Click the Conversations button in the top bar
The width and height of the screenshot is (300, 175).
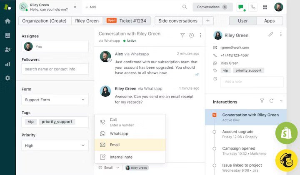point(212,7)
